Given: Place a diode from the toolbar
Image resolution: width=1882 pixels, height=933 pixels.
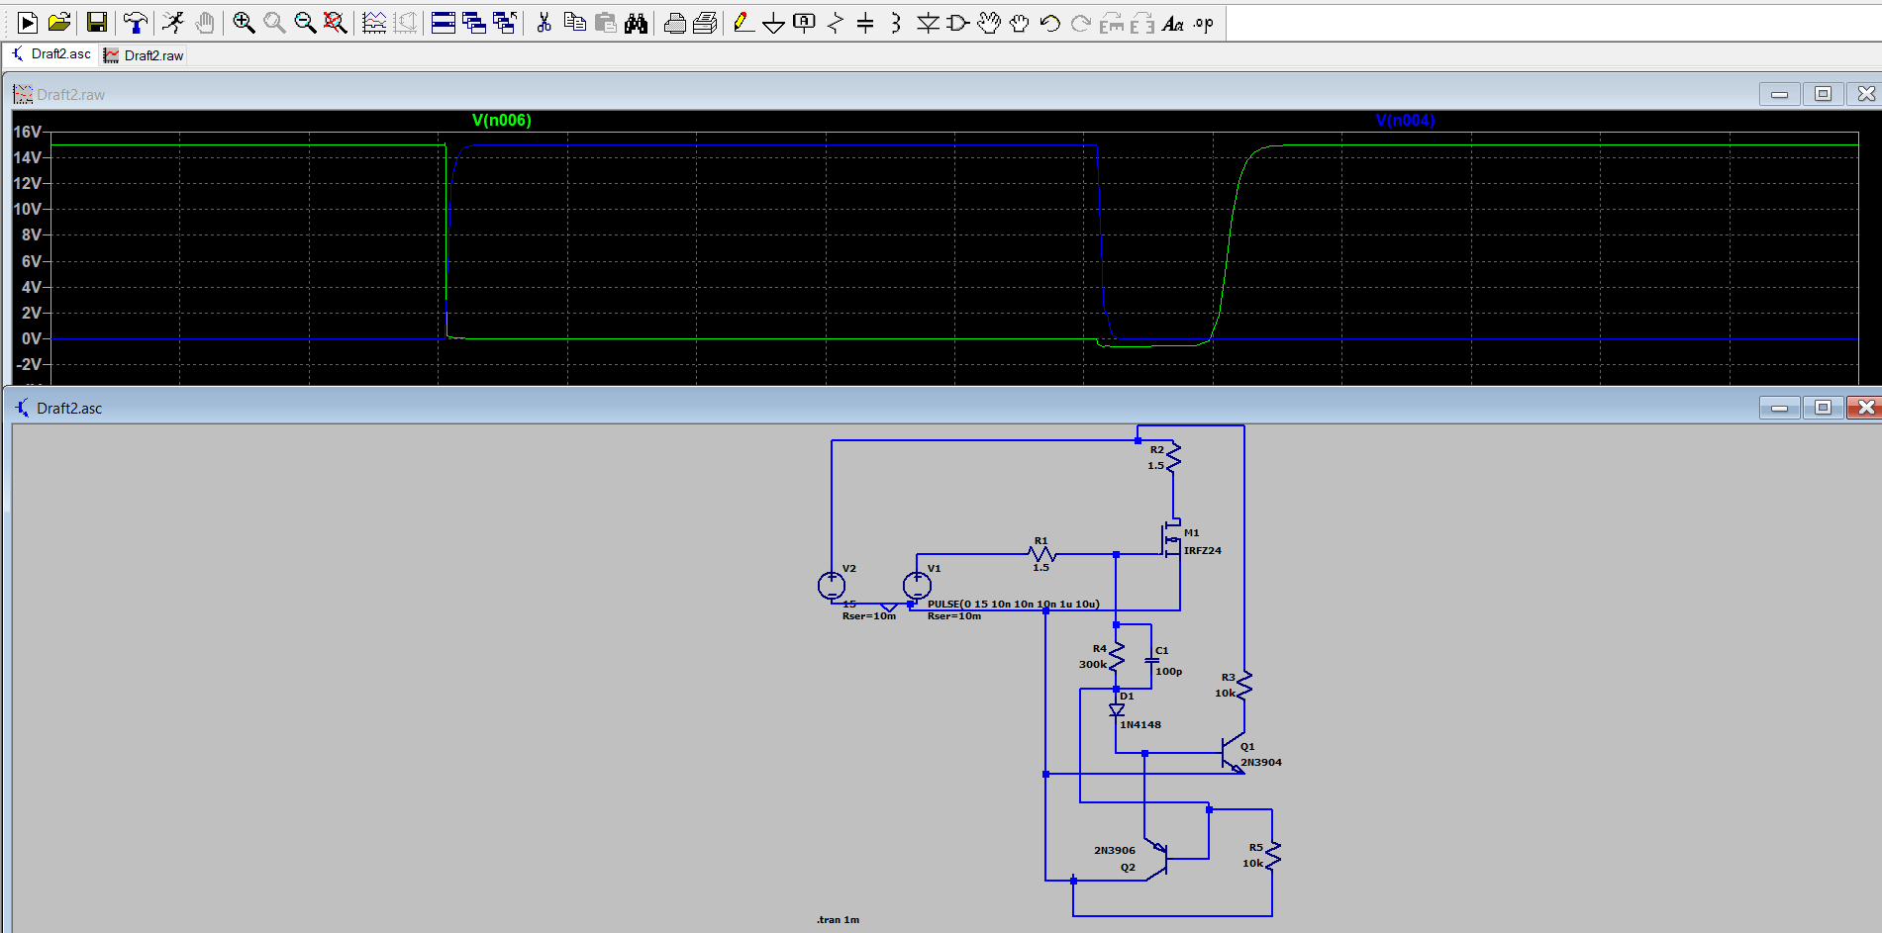Looking at the screenshot, I should click(x=928, y=23).
